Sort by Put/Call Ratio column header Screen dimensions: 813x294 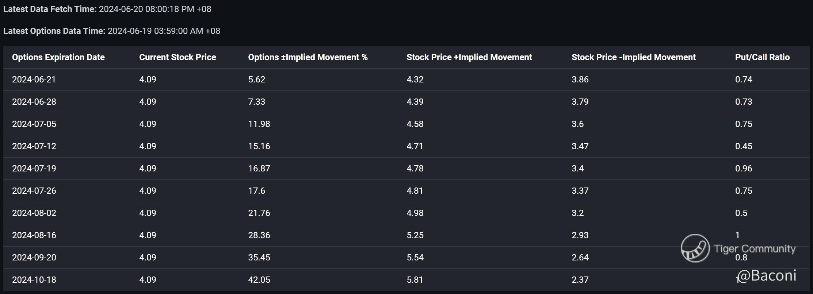point(762,57)
